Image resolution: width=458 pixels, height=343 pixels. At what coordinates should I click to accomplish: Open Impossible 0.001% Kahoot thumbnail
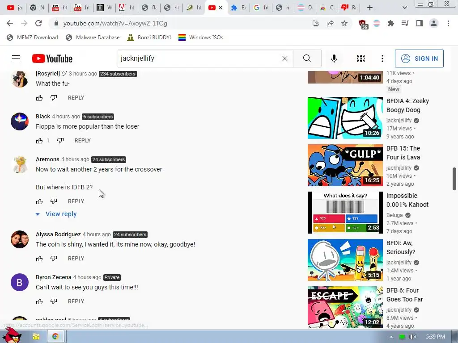pos(345,212)
